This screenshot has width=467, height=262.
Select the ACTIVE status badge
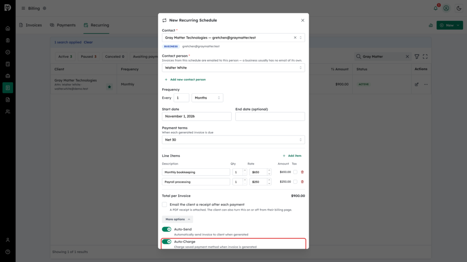(363, 84)
